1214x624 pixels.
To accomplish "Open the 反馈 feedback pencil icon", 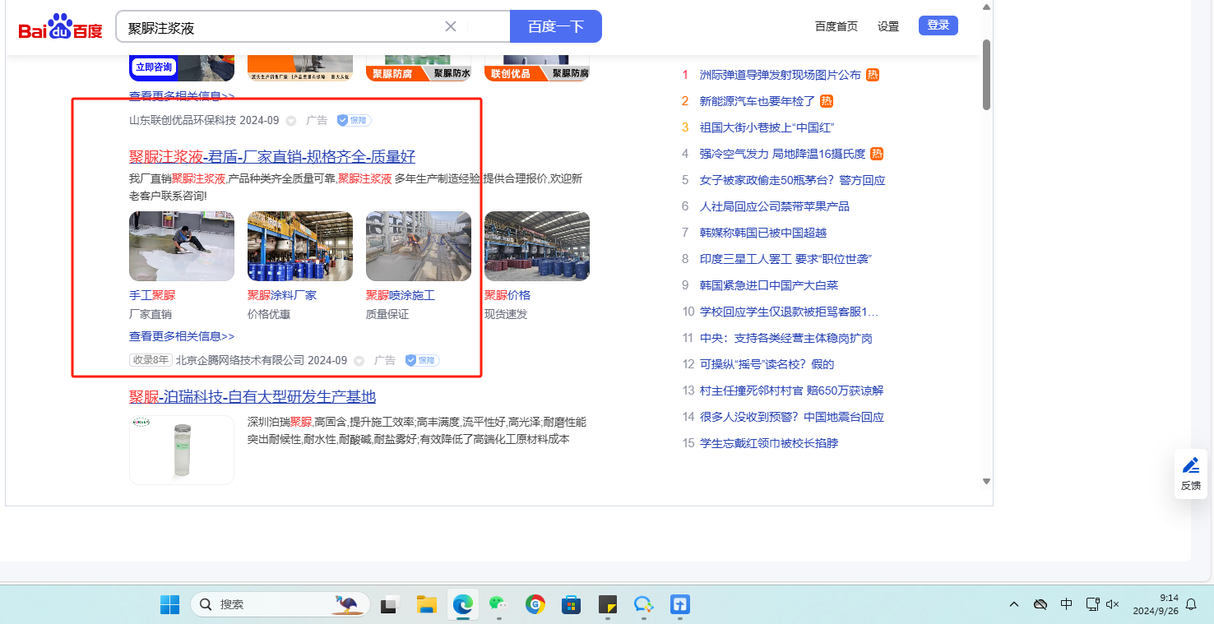I will tap(1190, 465).
